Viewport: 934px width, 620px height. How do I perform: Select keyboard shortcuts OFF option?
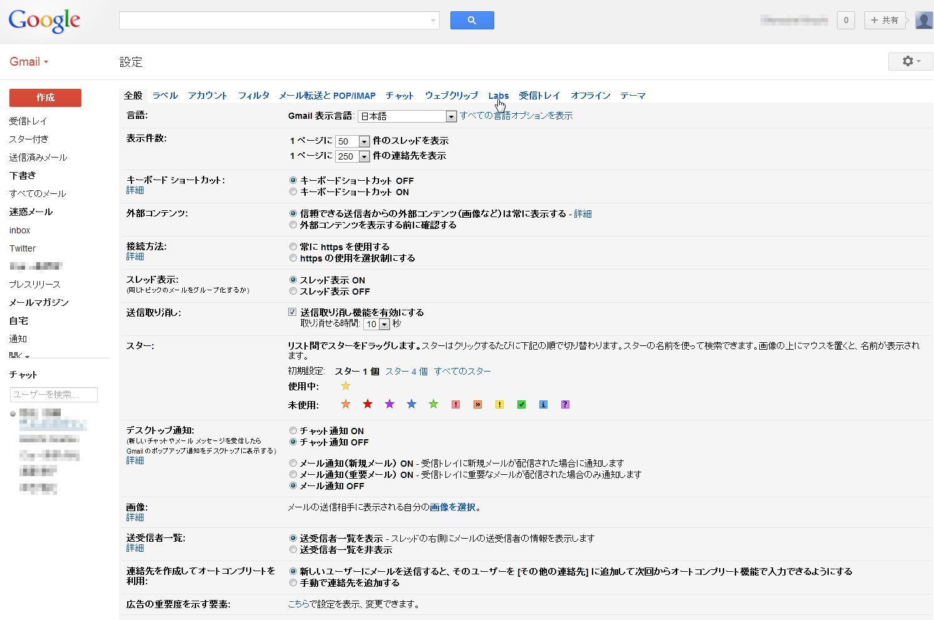coord(293,180)
